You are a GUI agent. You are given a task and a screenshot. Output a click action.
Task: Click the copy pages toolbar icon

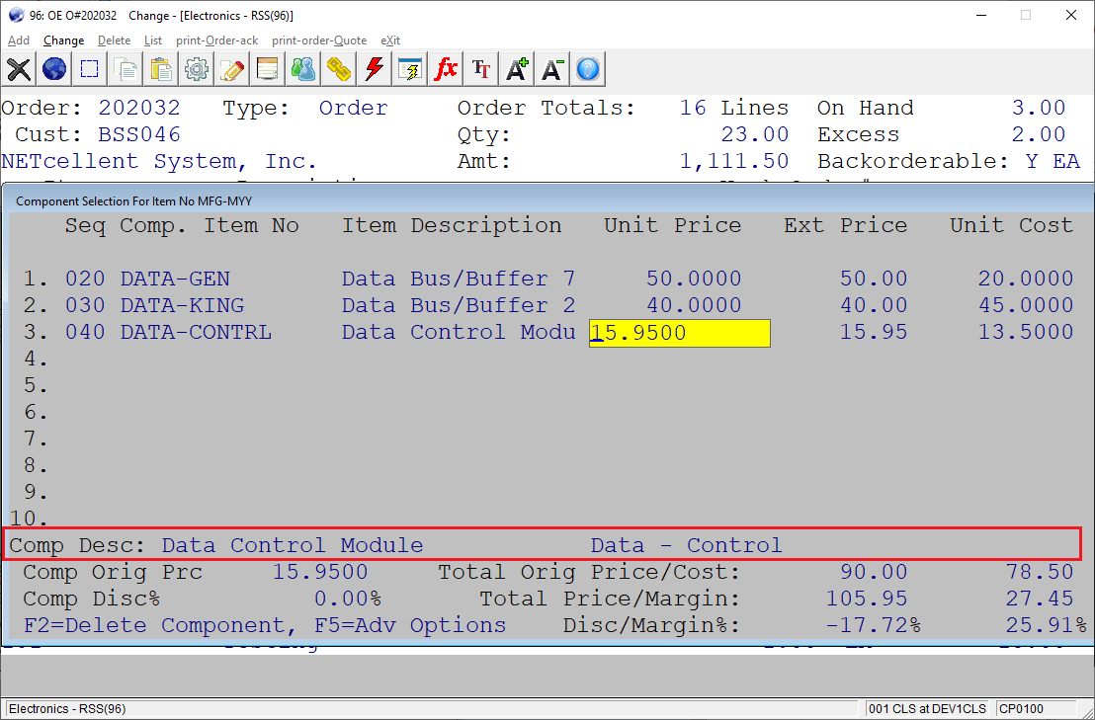(x=126, y=69)
